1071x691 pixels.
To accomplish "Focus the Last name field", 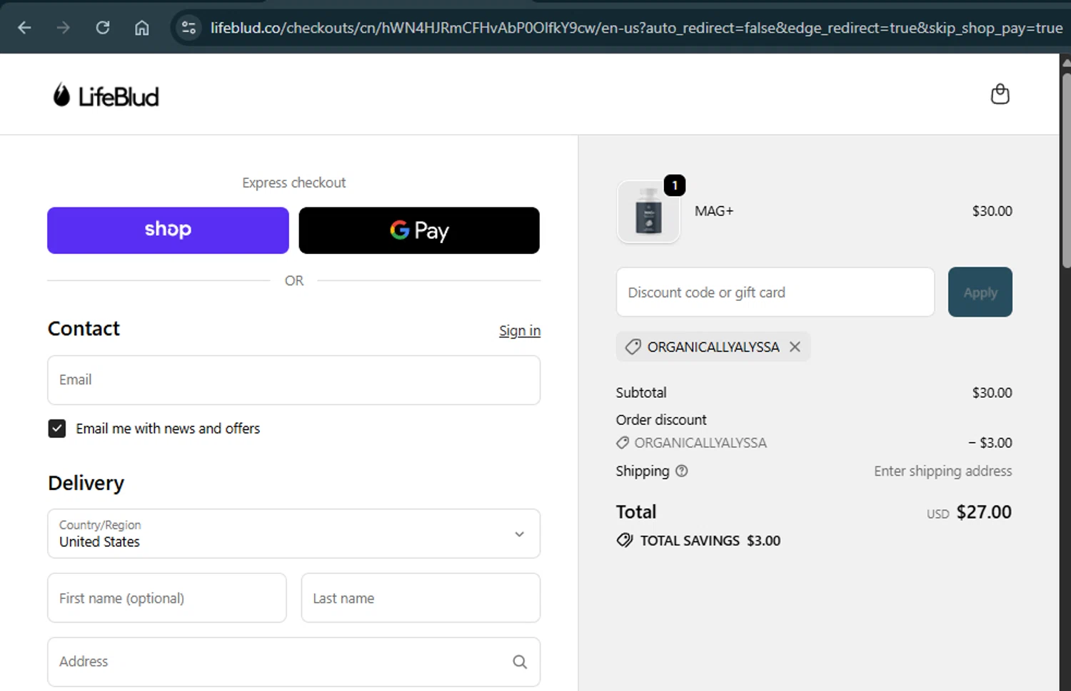I will [x=421, y=598].
